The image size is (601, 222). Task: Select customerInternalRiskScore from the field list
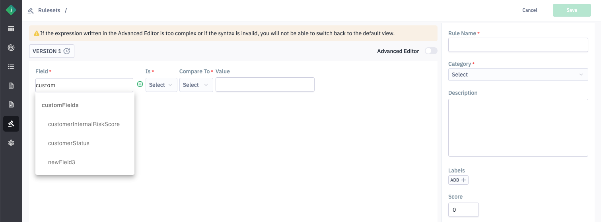pyautogui.click(x=84, y=124)
